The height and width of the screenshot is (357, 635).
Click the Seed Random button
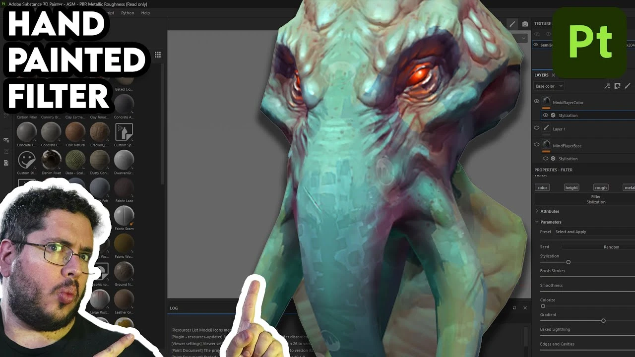tap(599, 247)
